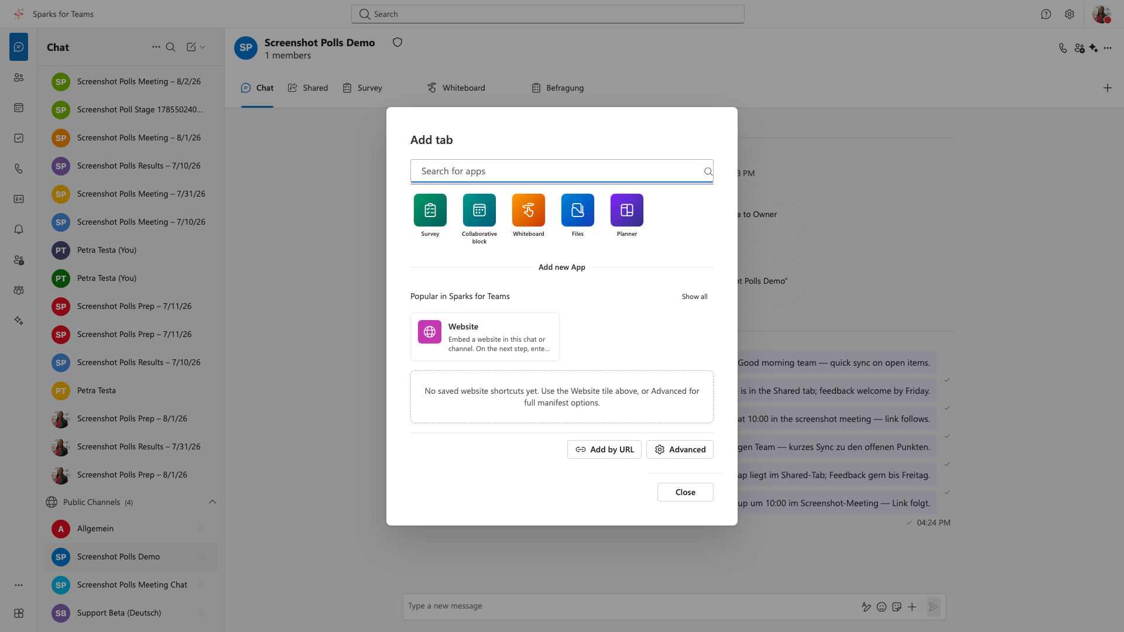Add a new tab with the plus icon
1124x632 pixels.
tap(1108, 88)
